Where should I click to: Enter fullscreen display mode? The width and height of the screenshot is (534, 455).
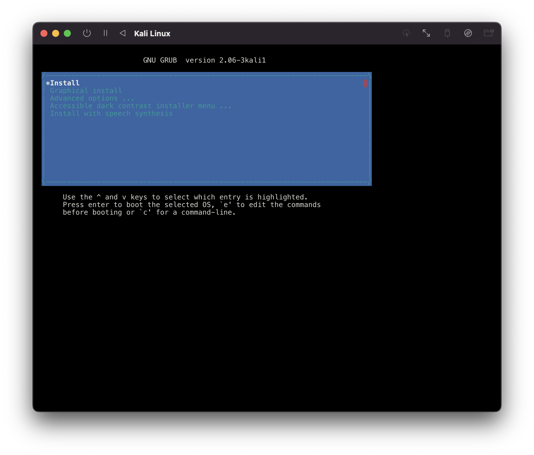coord(427,33)
